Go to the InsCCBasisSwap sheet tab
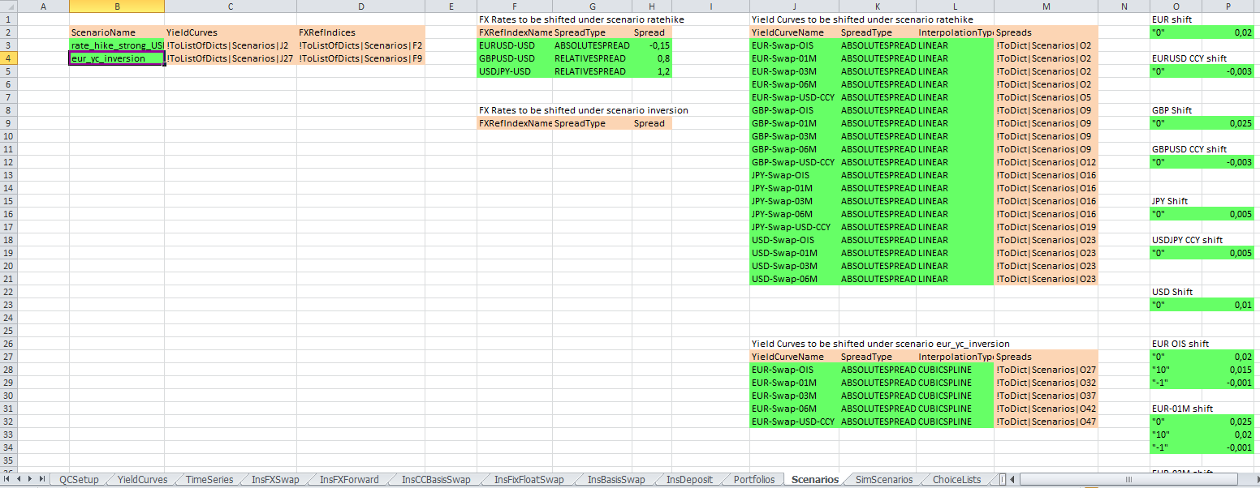Screen dimensions: 1260x488 [x=435, y=480]
